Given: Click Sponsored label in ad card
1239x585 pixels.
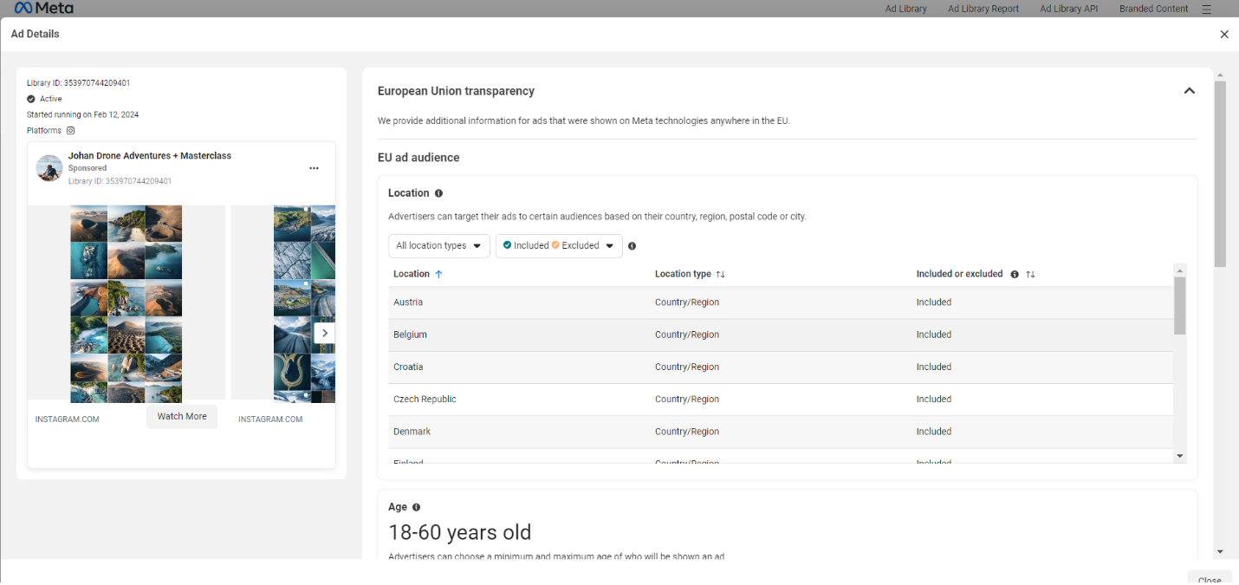Looking at the screenshot, I should pyautogui.click(x=88, y=168).
